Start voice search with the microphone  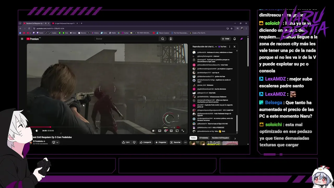coord(171,39)
